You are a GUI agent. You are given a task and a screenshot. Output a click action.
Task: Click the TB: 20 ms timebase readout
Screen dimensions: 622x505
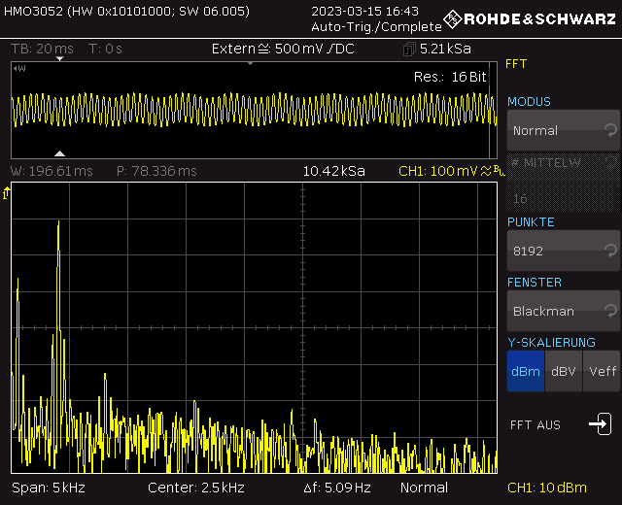point(42,50)
